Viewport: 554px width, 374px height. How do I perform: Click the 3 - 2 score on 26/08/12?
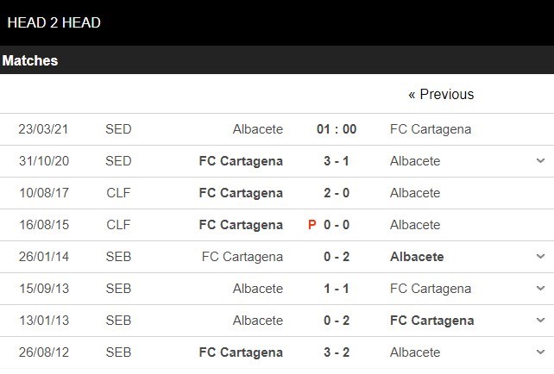click(337, 352)
